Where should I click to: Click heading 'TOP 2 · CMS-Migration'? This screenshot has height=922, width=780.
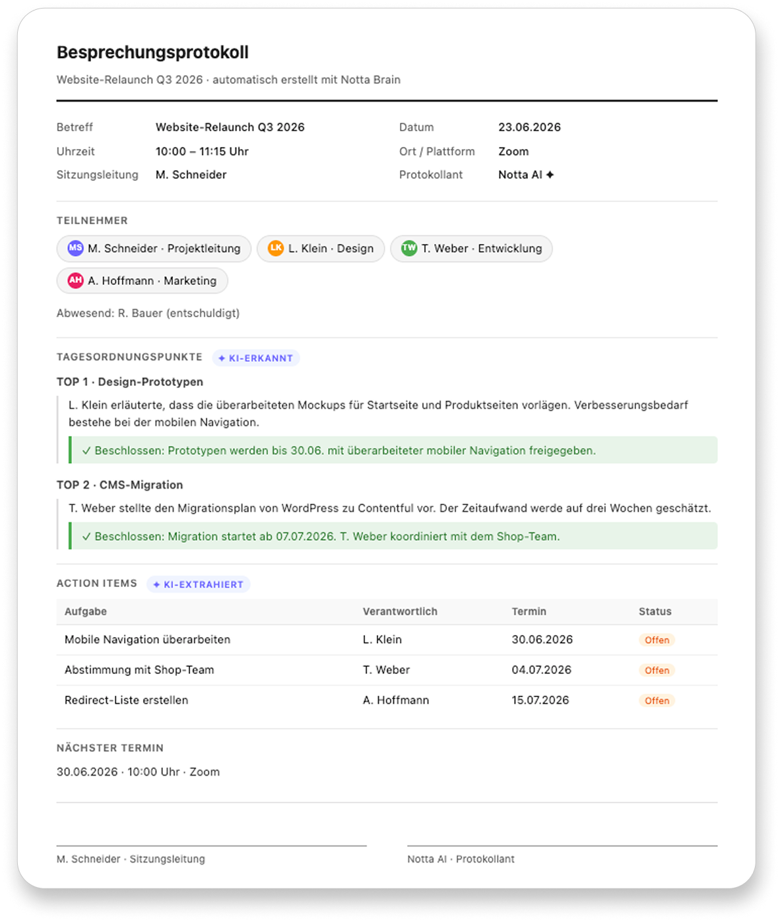pos(120,485)
